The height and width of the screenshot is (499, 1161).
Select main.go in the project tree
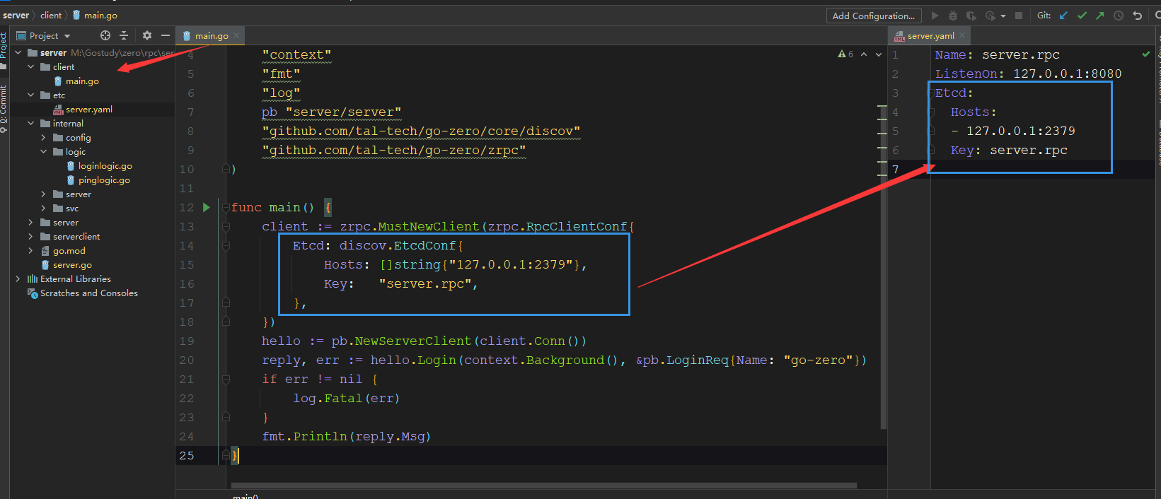[x=82, y=81]
